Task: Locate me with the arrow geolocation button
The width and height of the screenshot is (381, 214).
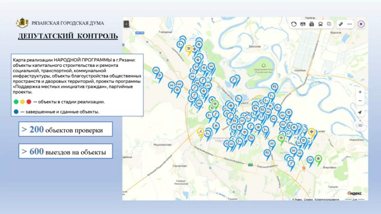Action: tap(360, 112)
